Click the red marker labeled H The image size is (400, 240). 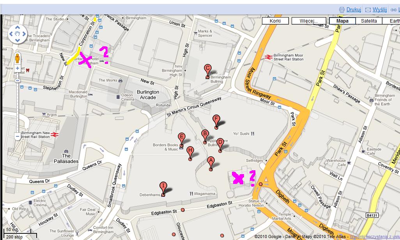click(x=190, y=151)
